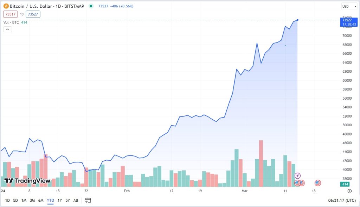360x207 pixels.
Task: Click the Bitcoin / U.S. Dollar symbol title
Action: [47, 6]
